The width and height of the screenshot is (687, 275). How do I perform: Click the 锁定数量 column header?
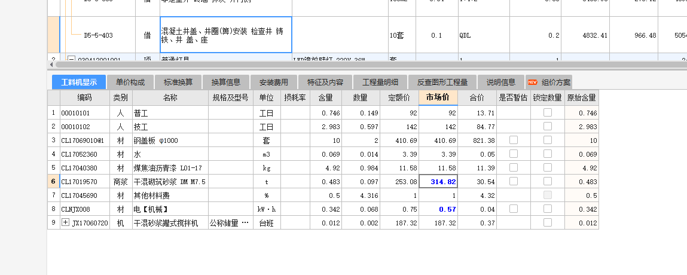tap(548, 97)
